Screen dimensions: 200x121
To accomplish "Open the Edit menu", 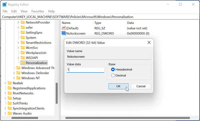I will point(14,11).
